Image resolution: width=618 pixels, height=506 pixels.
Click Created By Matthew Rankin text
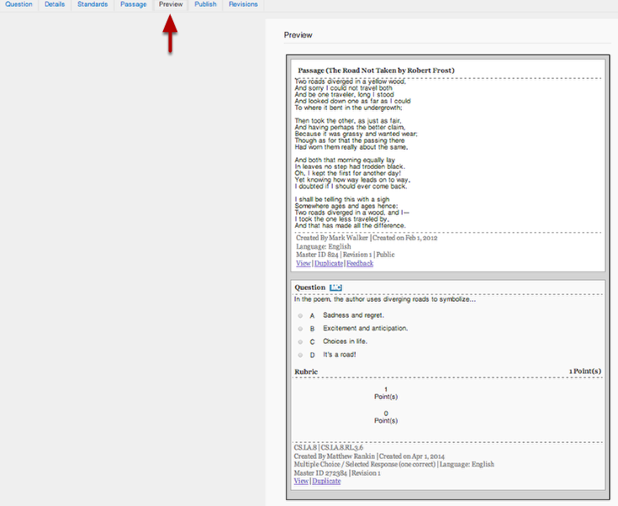click(335, 456)
